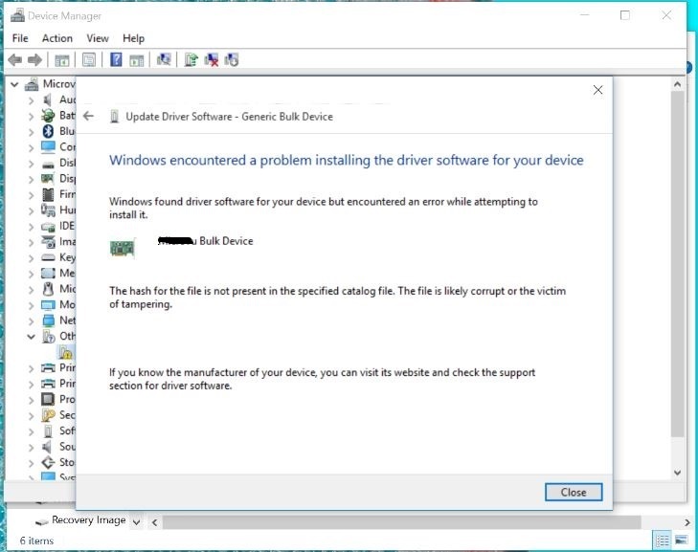
Task: Select the Processors chip icon in the tree
Action: tap(48, 399)
